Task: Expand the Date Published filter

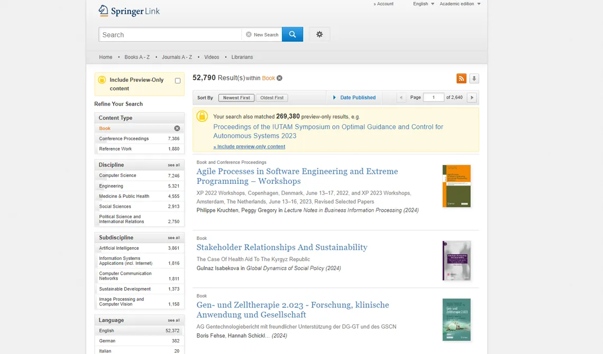Action: [x=354, y=98]
